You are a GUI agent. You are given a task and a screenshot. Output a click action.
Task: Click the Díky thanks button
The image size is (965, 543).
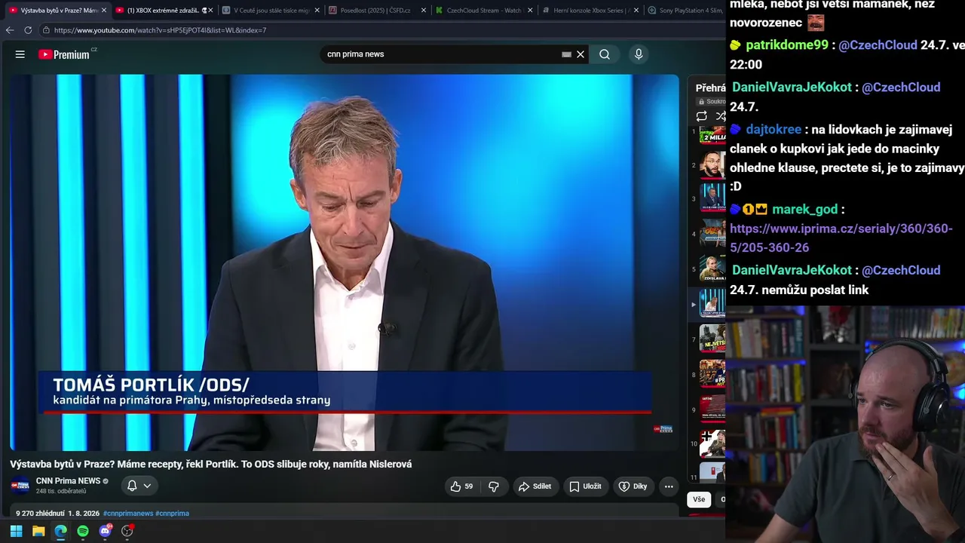coord(633,486)
